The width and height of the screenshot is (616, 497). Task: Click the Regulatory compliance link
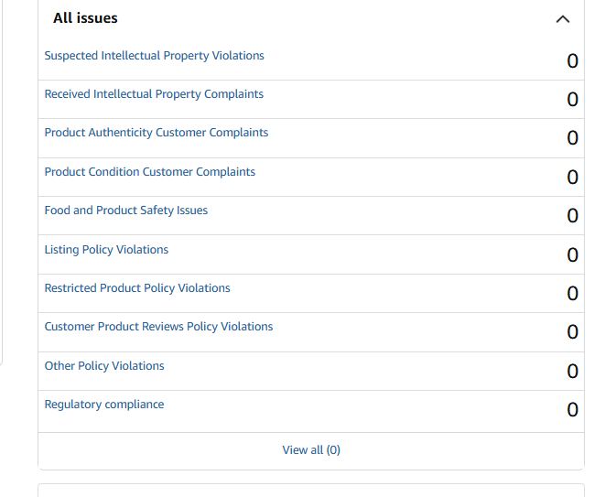point(104,405)
